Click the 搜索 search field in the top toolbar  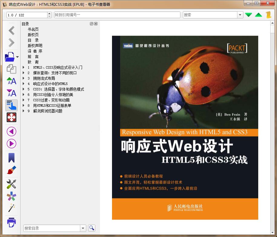click(210, 15)
